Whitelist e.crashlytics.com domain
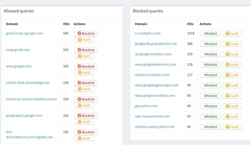The width and height of the screenshot is (251, 145). click(x=210, y=33)
